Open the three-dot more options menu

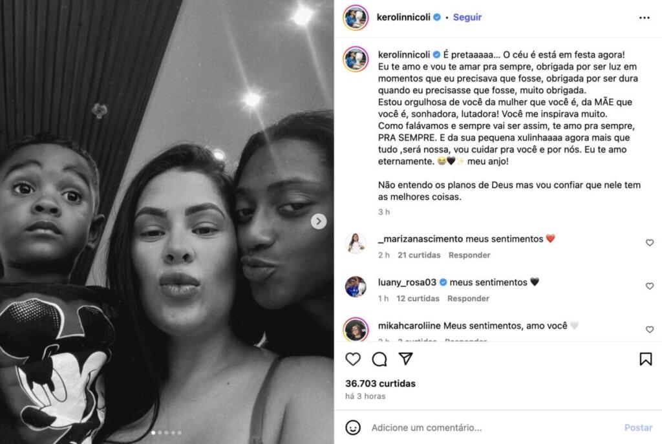pyautogui.click(x=645, y=17)
